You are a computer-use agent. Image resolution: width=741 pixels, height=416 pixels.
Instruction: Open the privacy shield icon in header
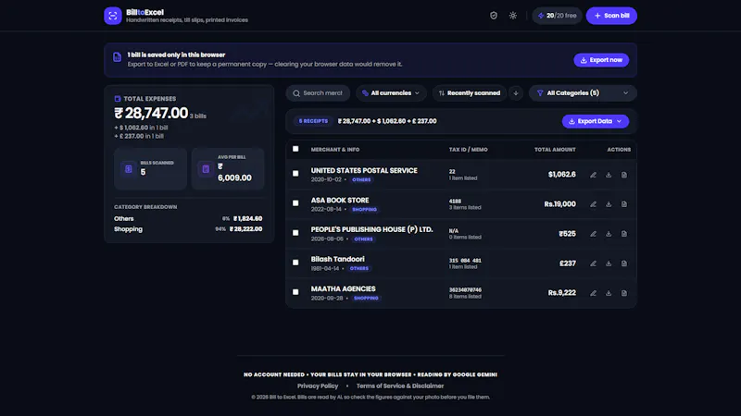(x=494, y=16)
